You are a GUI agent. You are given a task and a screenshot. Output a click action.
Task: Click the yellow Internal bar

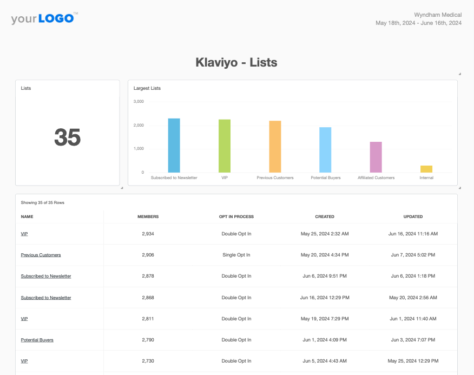(426, 169)
